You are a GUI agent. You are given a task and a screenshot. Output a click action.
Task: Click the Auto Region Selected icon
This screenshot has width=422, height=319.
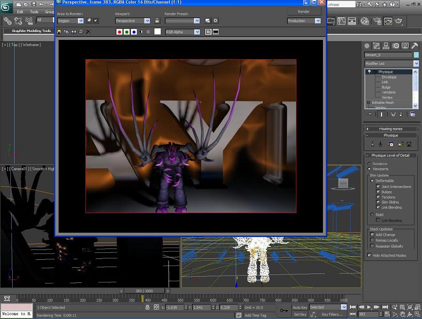(96, 21)
